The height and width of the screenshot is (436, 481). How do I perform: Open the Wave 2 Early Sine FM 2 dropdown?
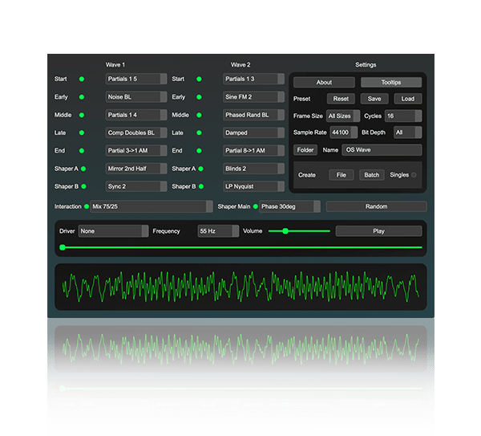(x=253, y=97)
